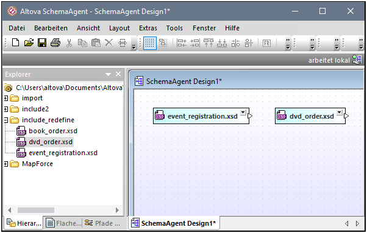Open the Bearbeiten menu
The image size is (367, 233).
(51, 28)
